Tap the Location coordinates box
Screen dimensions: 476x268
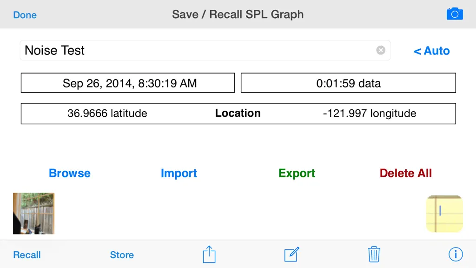coord(238,114)
